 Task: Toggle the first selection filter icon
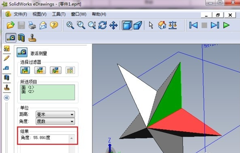(x=25, y=70)
